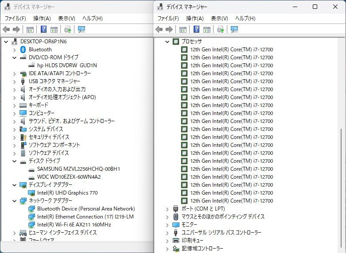Click Update driver icon in left window toolbar
The width and height of the screenshot is (346, 253).
click(67, 29)
